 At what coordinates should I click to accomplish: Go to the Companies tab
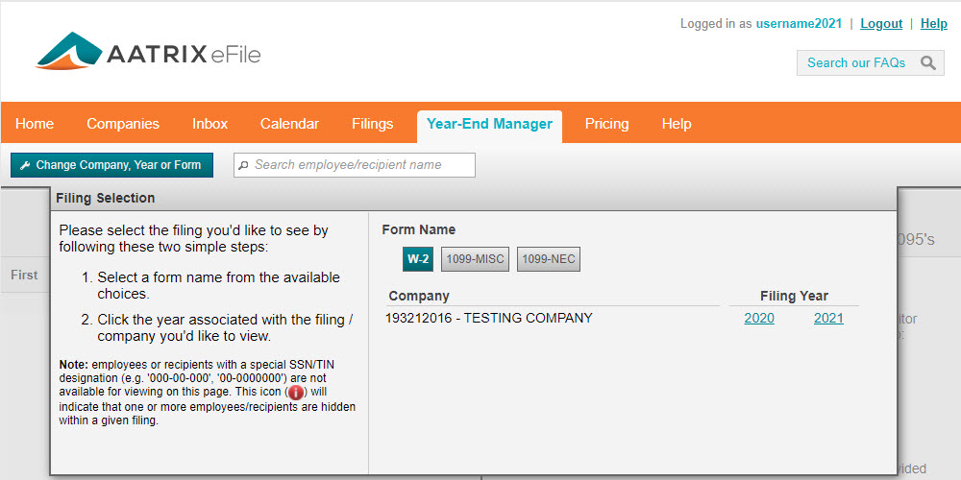(x=123, y=124)
